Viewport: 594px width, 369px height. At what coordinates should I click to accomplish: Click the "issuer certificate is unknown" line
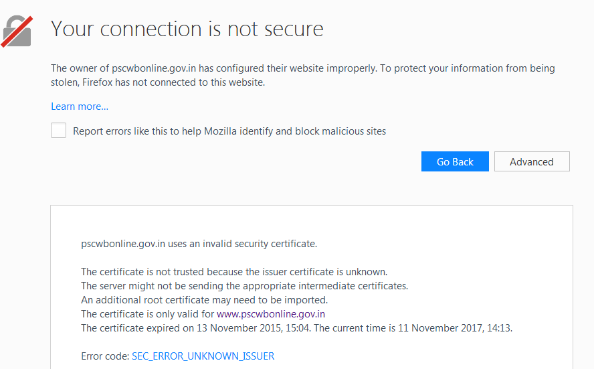pos(234,272)
